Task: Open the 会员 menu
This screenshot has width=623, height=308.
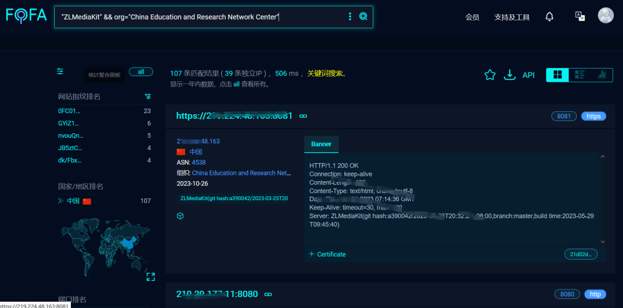Action: (472, 17)
